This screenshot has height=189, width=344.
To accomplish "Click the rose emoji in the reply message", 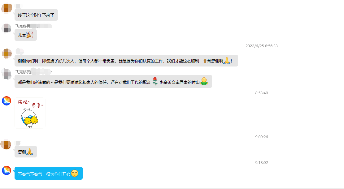I will coord(155,82).
